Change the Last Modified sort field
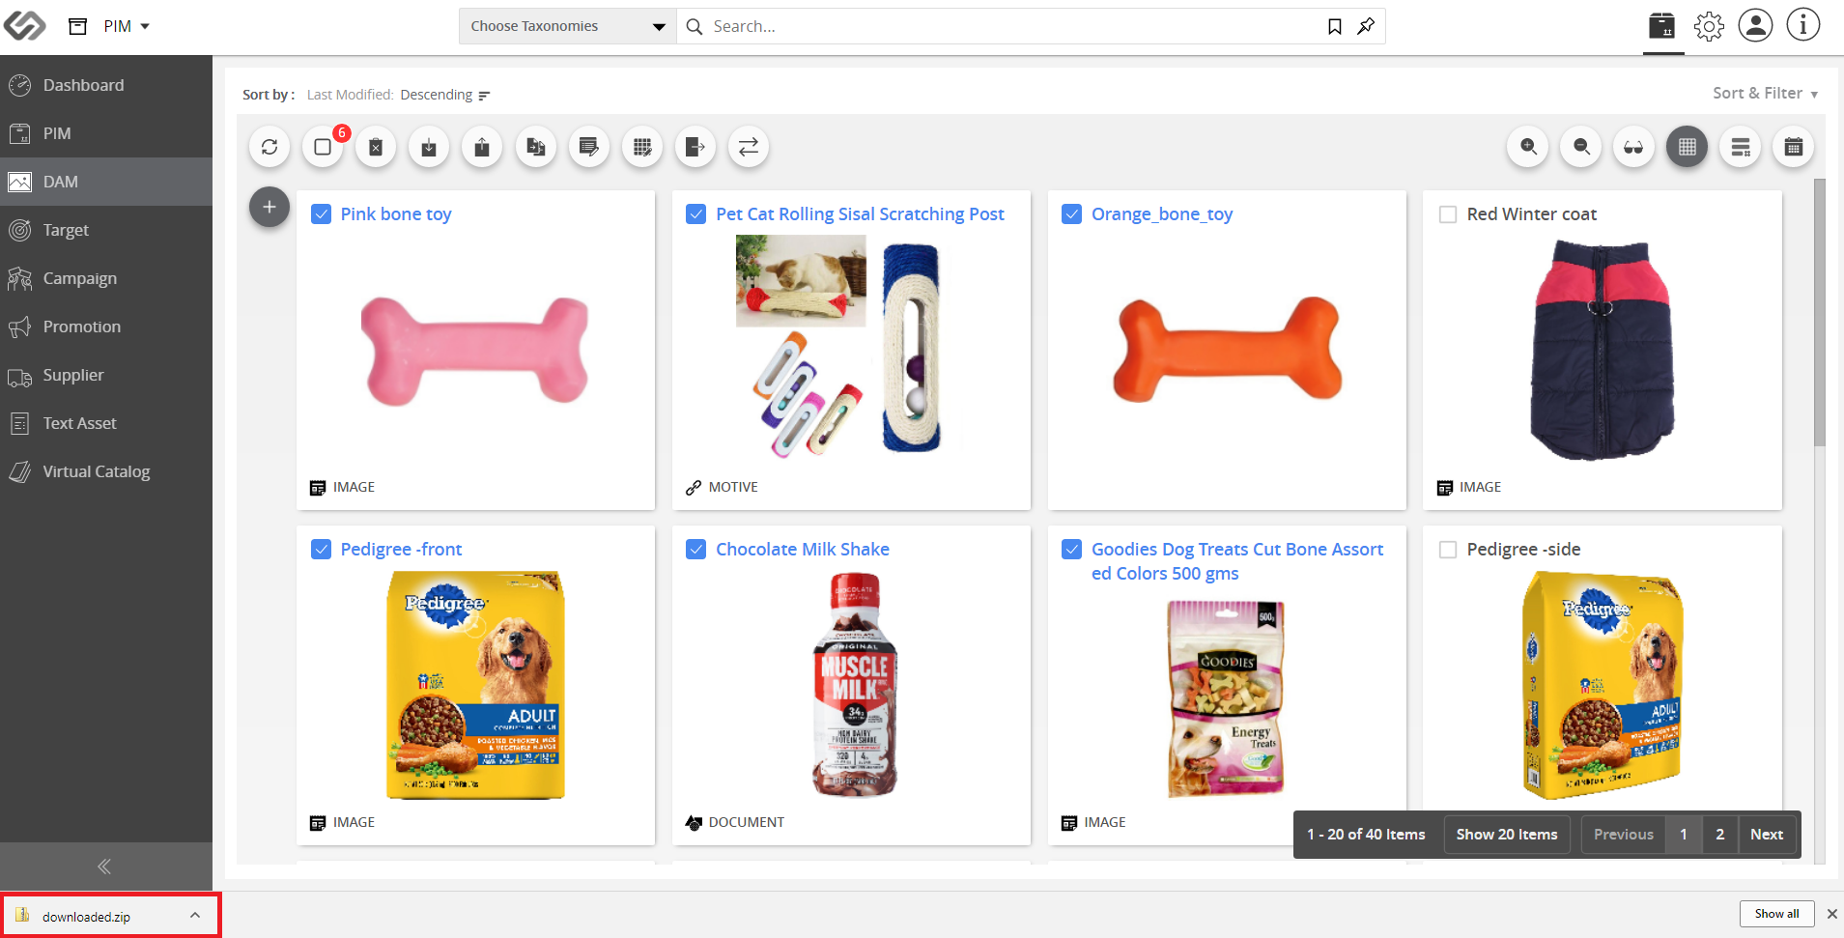 pos(349,95)
